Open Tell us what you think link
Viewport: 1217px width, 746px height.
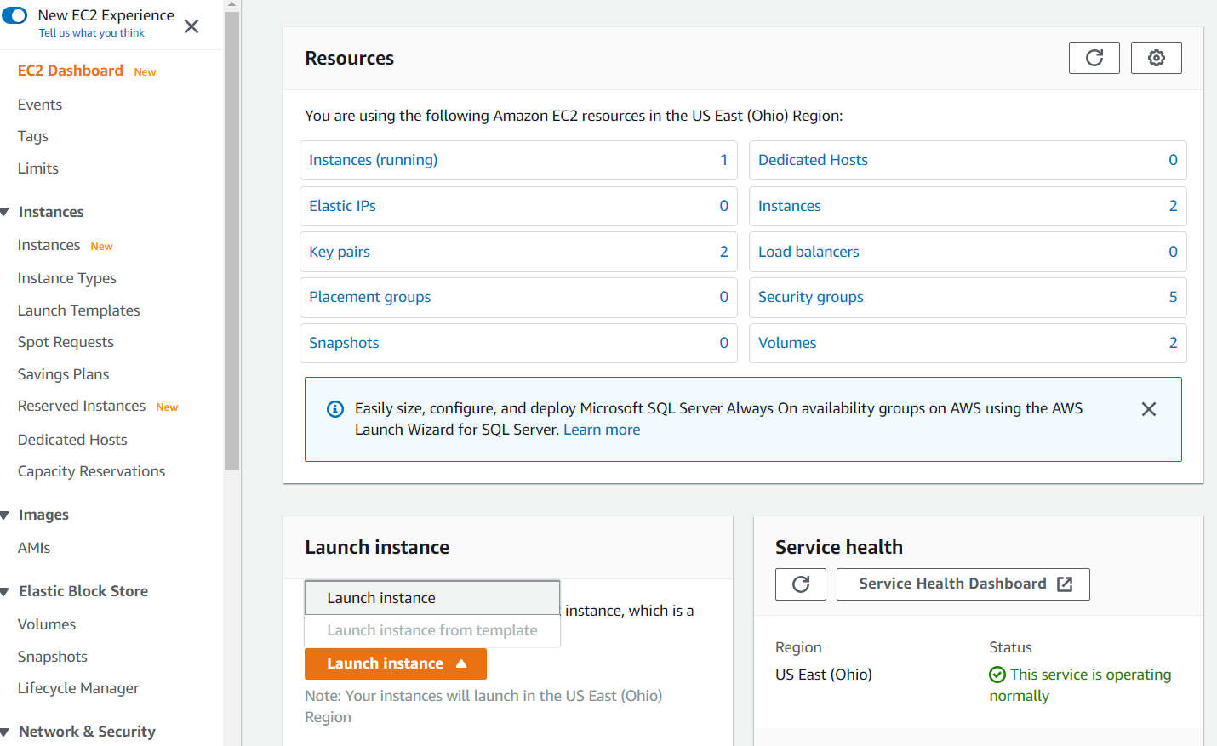(92, 33)
